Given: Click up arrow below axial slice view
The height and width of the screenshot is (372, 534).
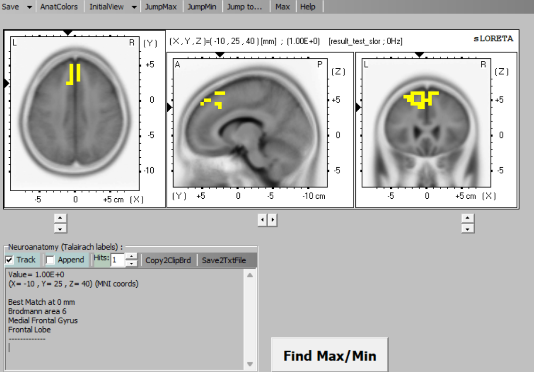Looking at the screenshot, I should coord(60,218).
